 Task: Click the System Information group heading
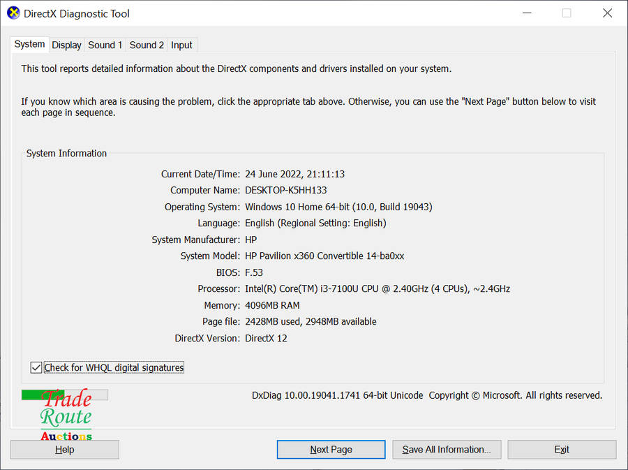coord(66,153)
